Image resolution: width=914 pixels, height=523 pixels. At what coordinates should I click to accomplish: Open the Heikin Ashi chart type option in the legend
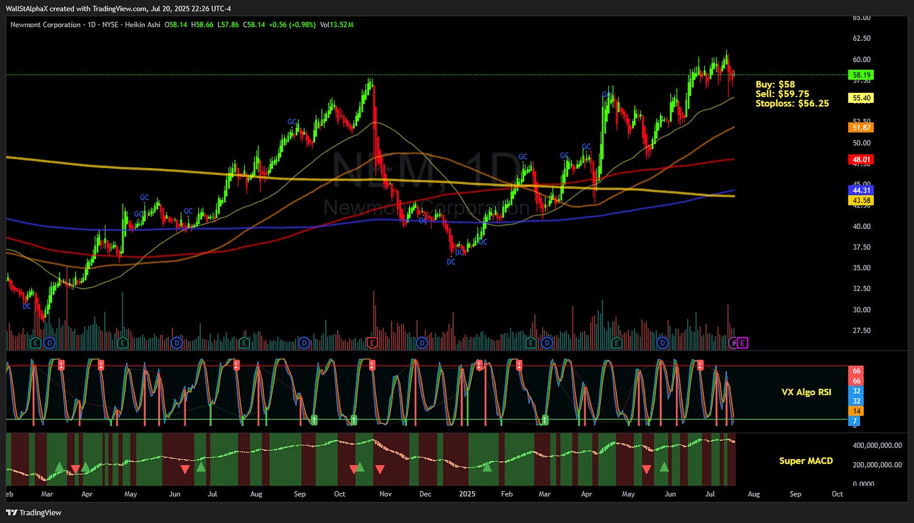(x=141, y=26)
